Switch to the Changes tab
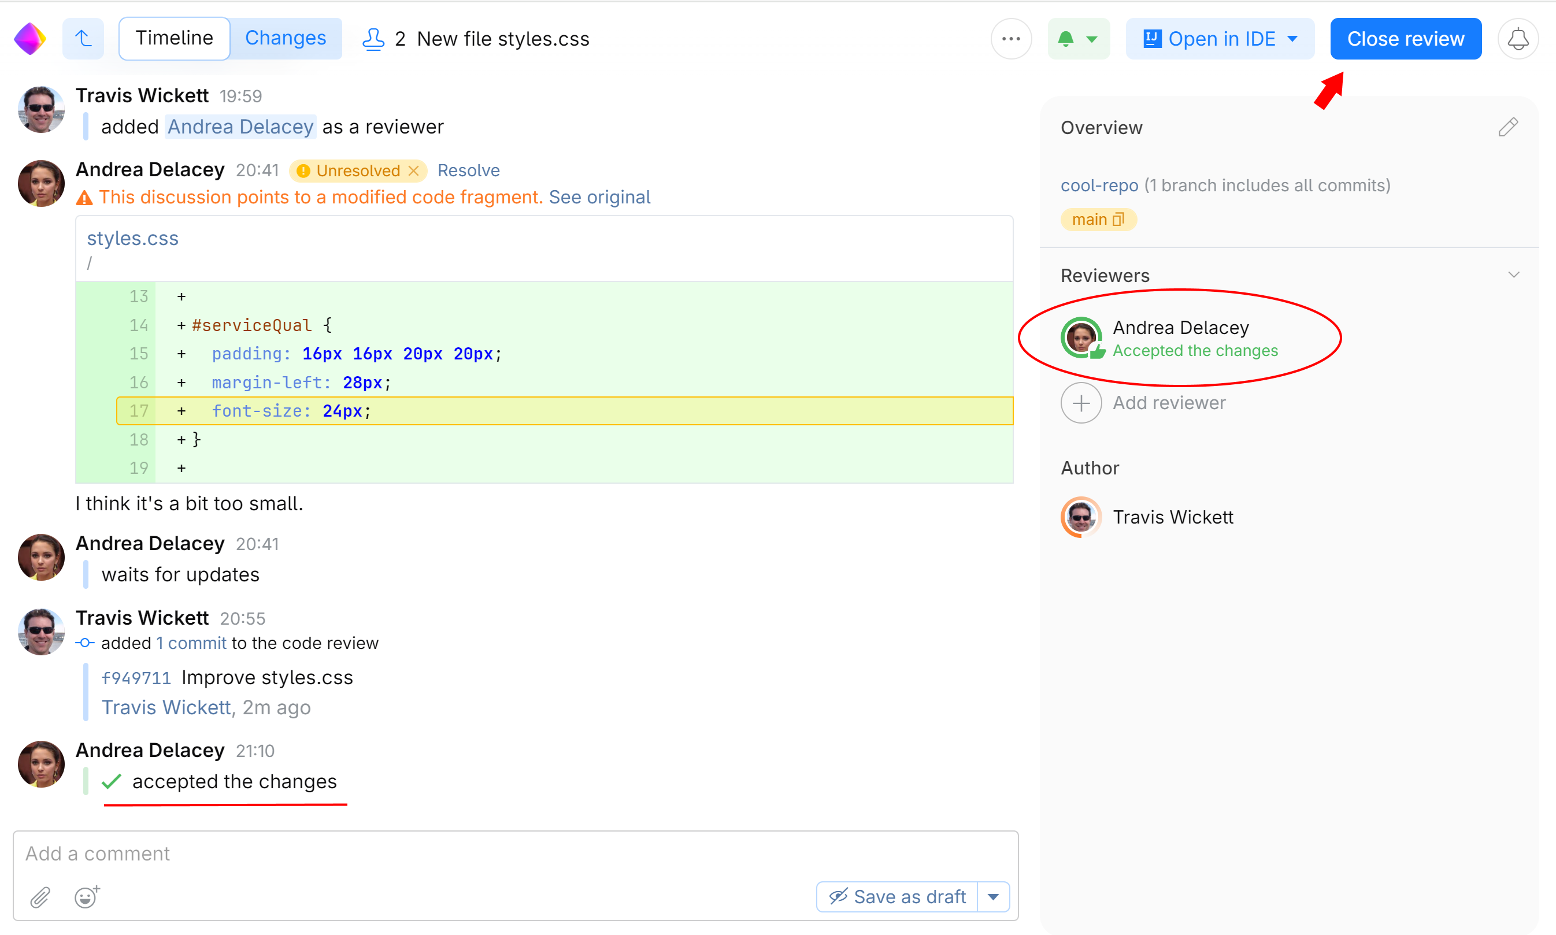Viewport: 1556px width, 935px height. click(x=286, y=39)
